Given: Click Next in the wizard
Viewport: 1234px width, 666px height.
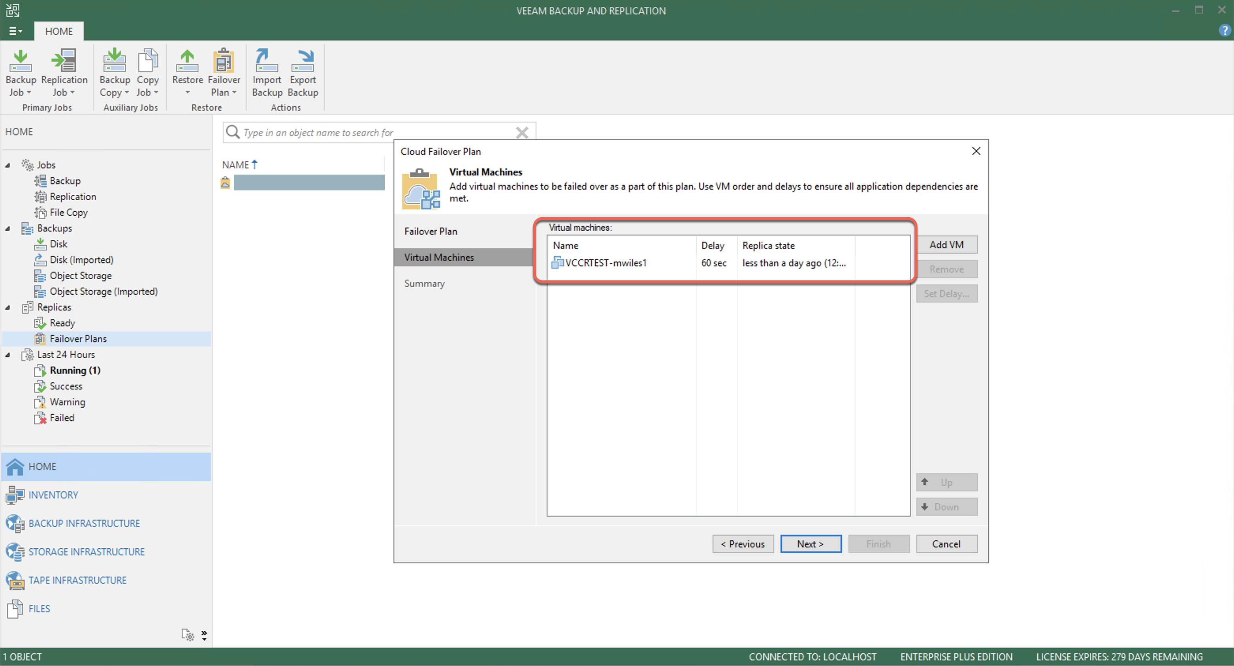Looking at the screenshot, I should 810,544.
